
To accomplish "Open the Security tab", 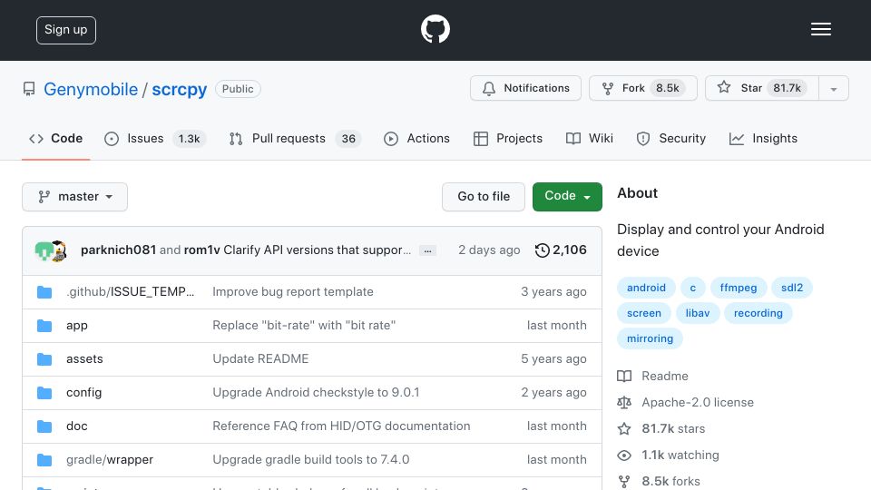I will point(671,138).
